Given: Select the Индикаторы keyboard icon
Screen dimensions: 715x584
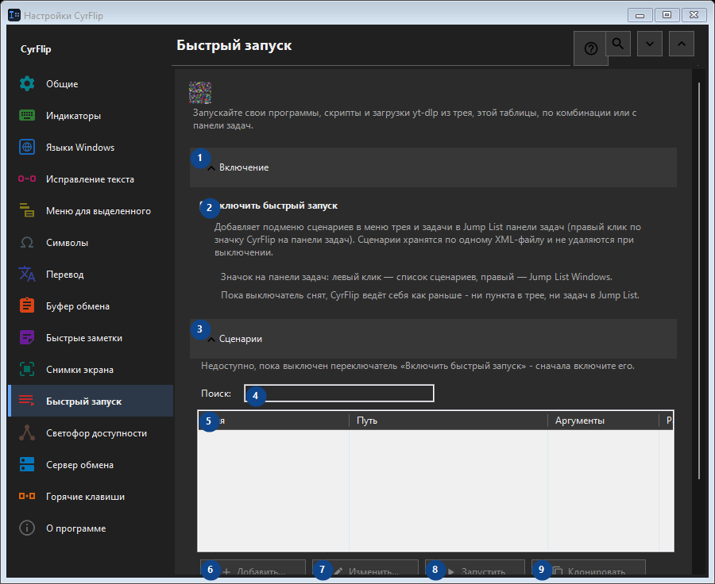Looking at the screenshot, I should (x=27, y=116).
